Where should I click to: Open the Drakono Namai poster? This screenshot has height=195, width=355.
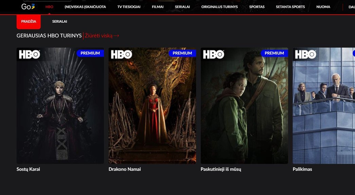[x=152, y=106]
